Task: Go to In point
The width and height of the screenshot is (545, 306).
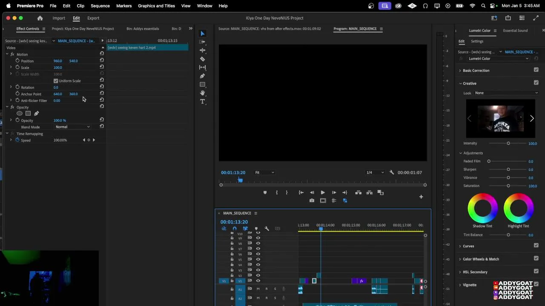Action: point(301,193)
